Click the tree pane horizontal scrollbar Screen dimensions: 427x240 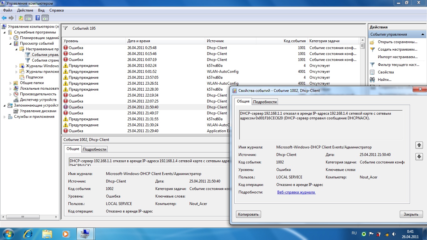[x=30, y=217]
